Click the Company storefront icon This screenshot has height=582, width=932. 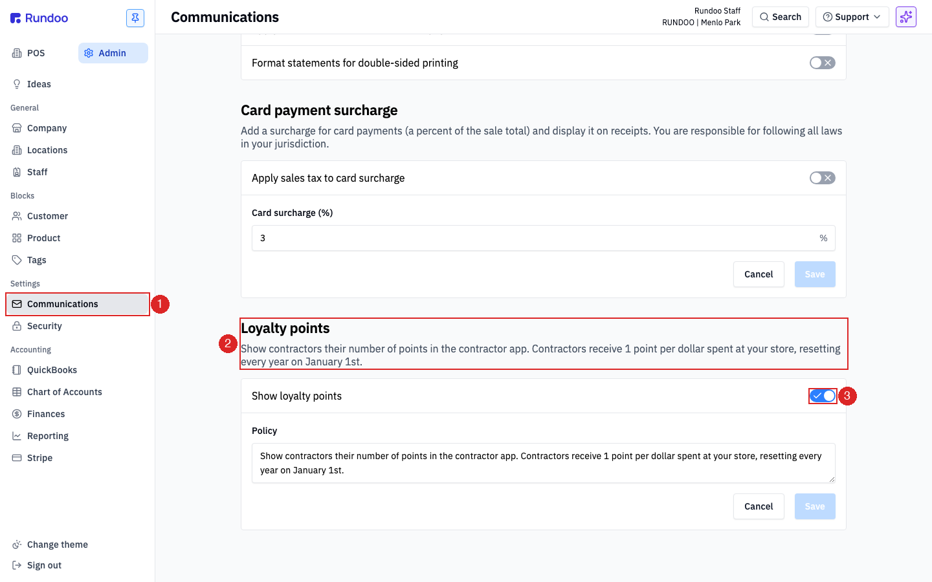click(x=17, y=128)
